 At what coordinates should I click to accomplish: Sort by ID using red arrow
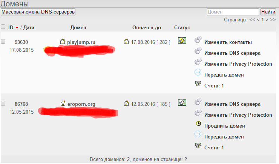coord(17,28)
